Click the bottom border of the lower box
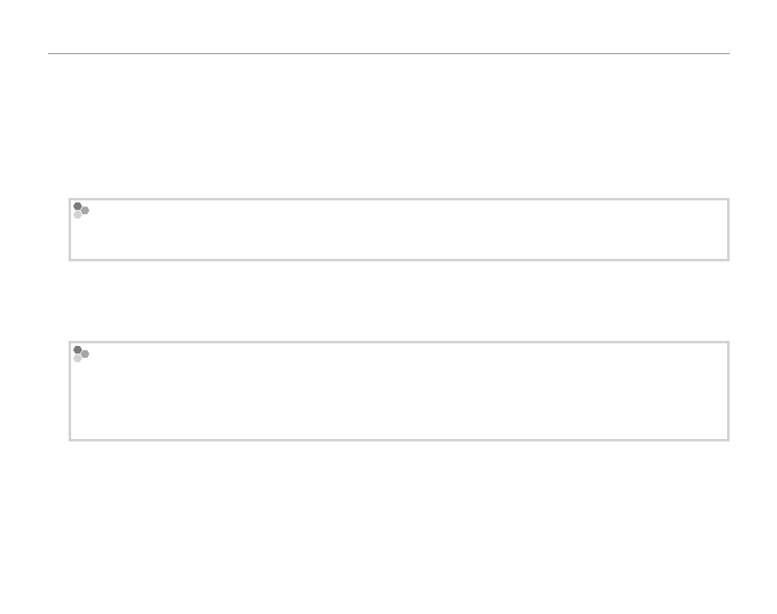 click(x=398, y=439)
